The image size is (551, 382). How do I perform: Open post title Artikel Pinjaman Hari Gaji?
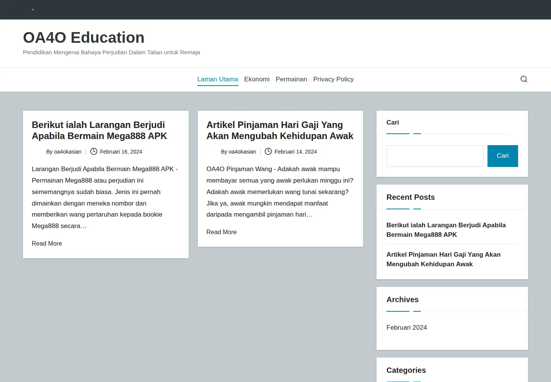point(280,130)
